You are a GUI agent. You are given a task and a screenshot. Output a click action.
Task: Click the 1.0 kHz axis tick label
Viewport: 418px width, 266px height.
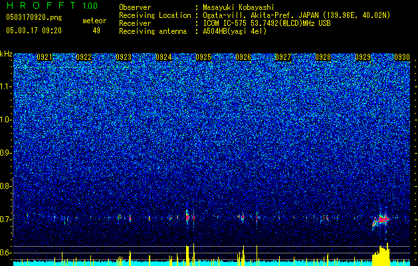(6, 120)
